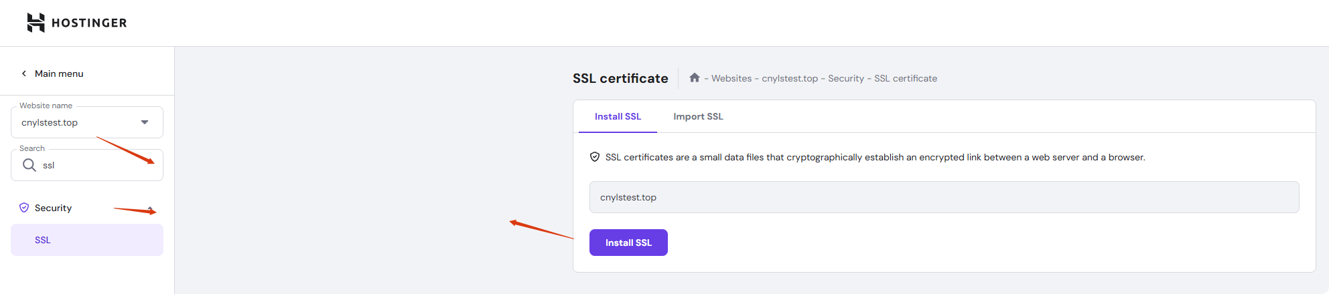Click the magnifier icon in Search box
The height and width of the screenshot is (294, 1329).
point(29,165)
